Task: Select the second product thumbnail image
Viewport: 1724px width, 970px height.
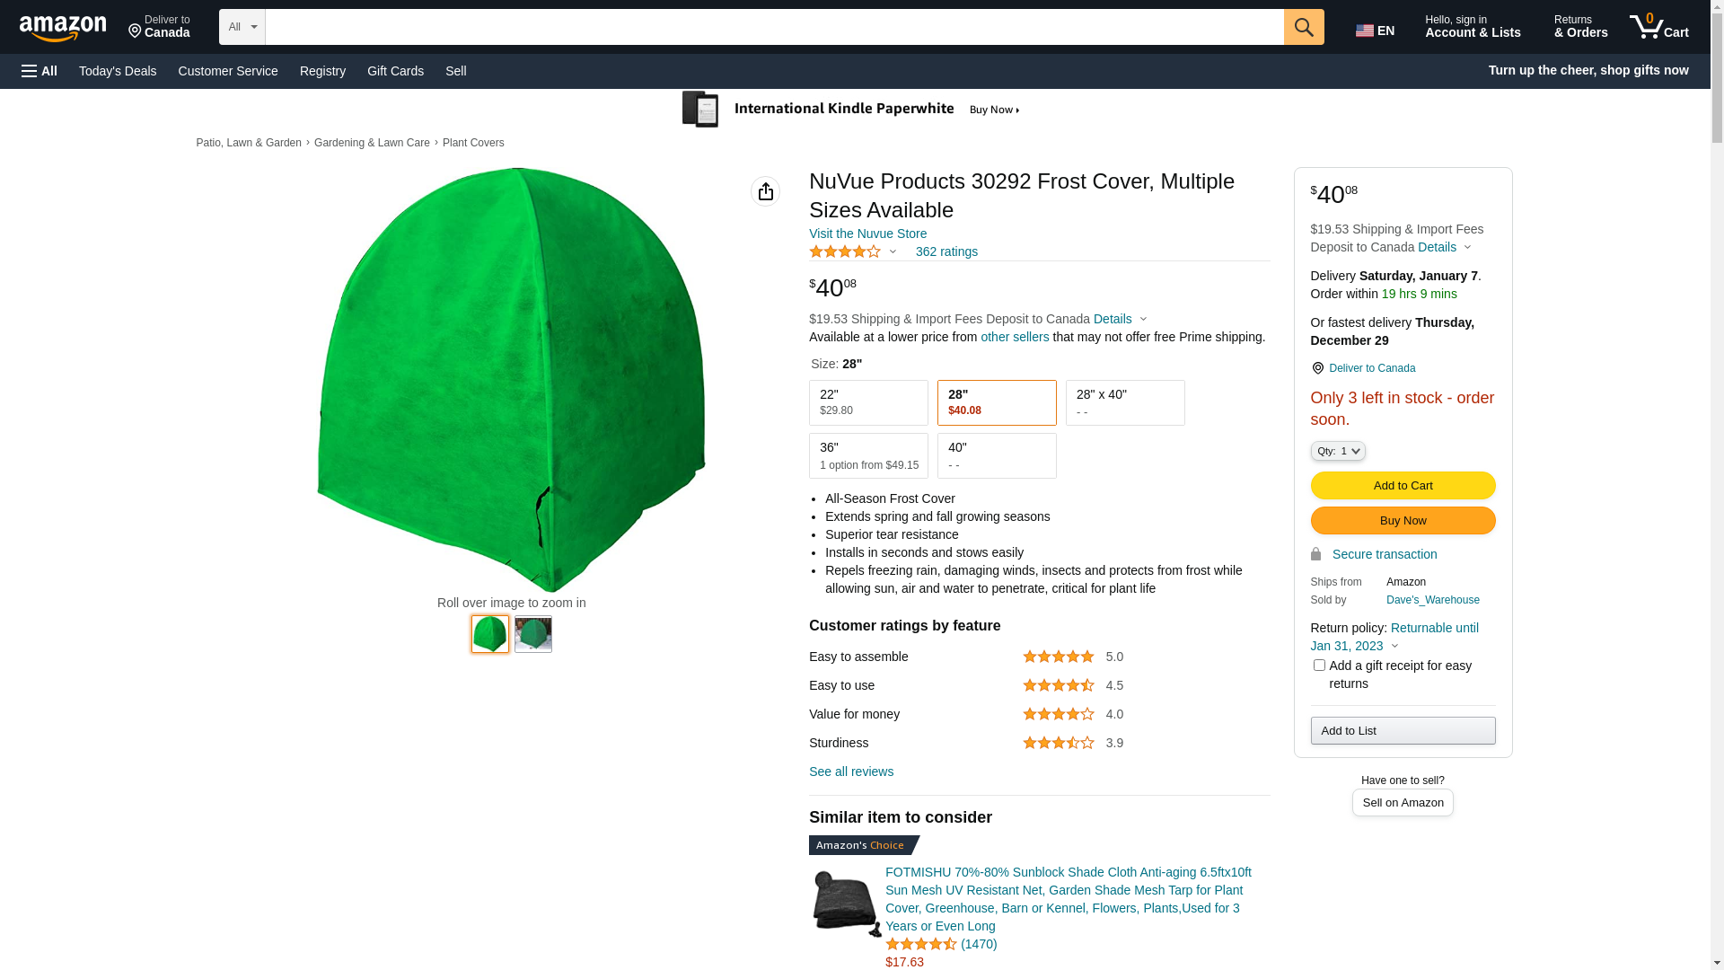Action: click(533, 634)
